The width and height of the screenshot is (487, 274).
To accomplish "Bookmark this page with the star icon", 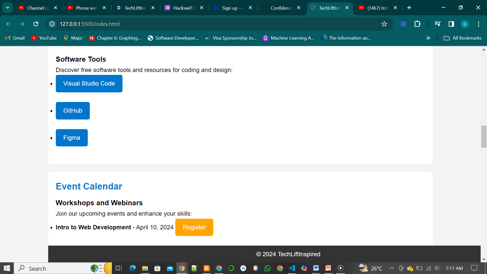I will point(384,24).
